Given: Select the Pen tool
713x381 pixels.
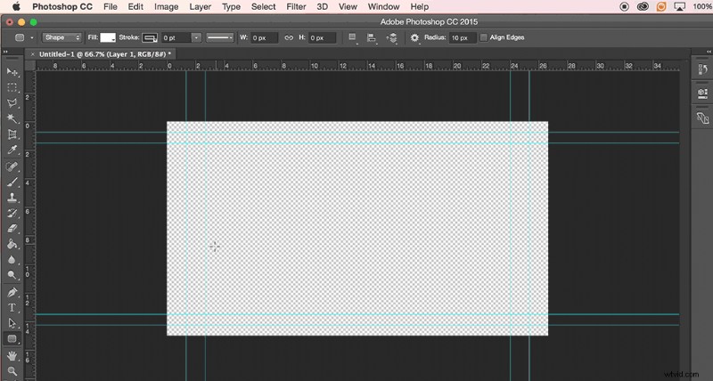Looking at the screenshot, I should coord(12,292).
